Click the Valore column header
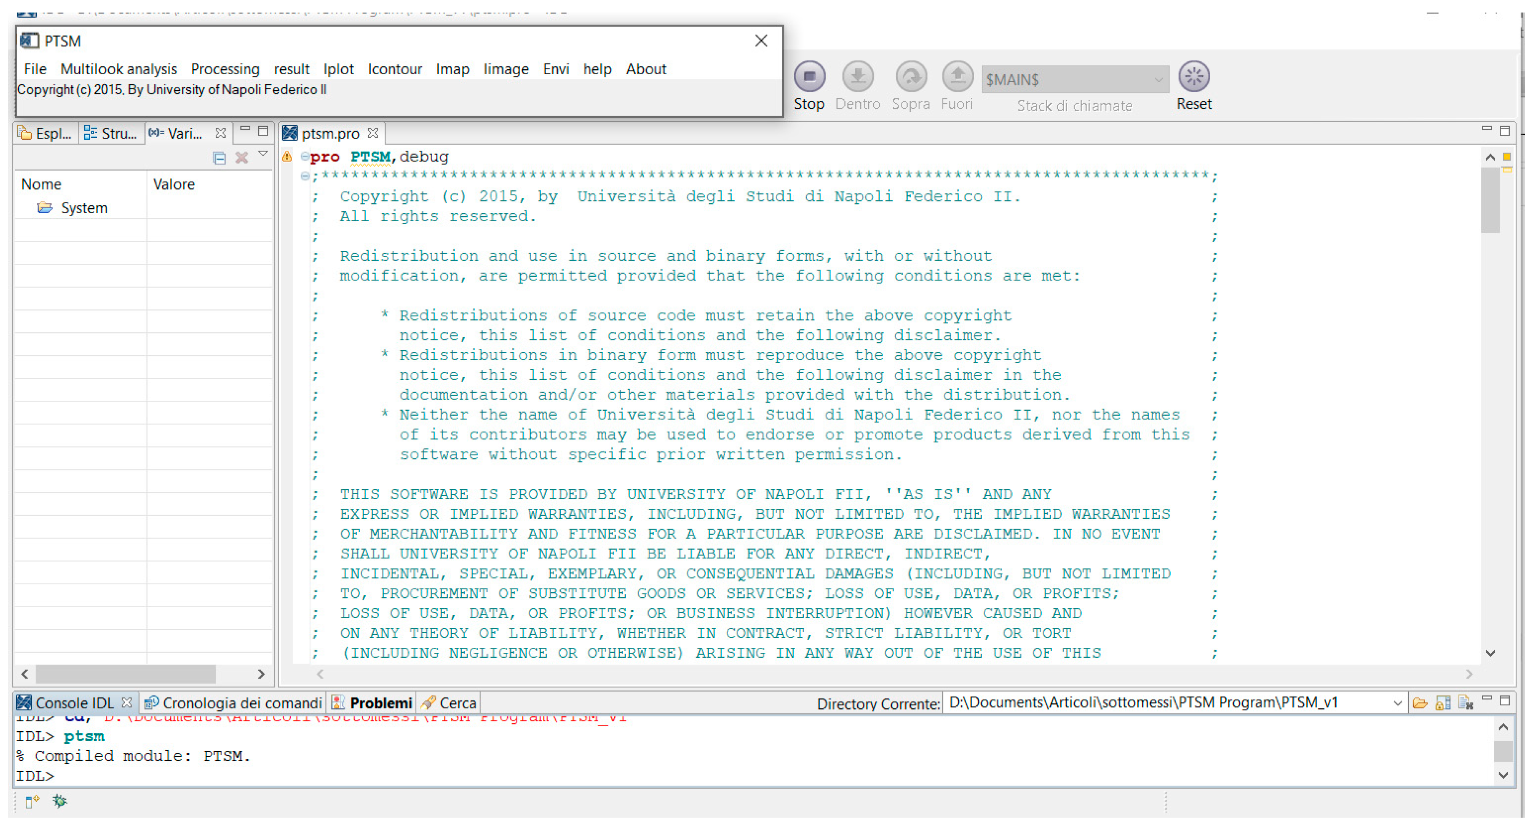 click(209, 184)
